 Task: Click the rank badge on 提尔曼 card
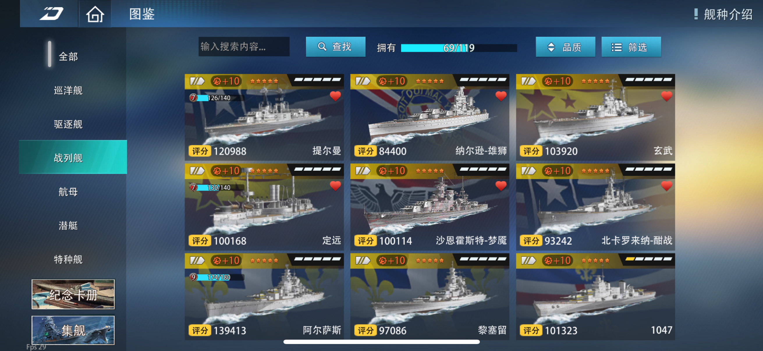click(x=197, y=81)
